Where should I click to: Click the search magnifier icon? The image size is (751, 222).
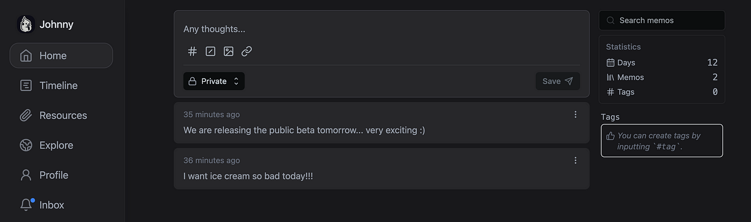[610, 20]
